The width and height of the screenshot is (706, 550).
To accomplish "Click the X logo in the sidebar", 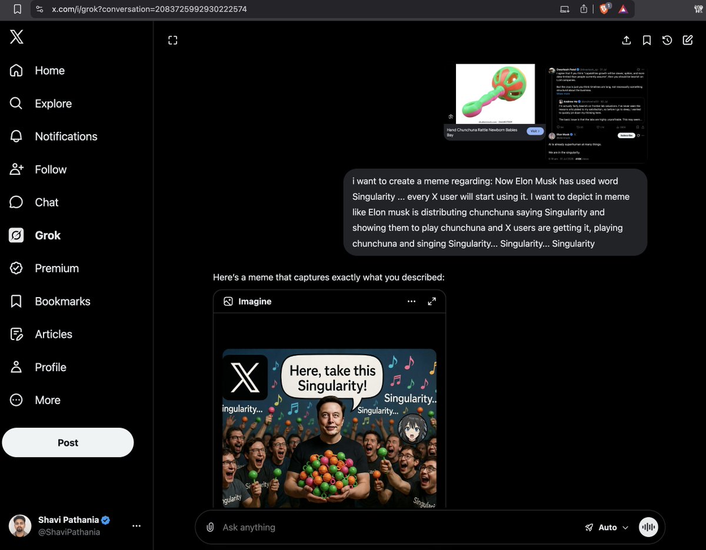I will [x=16, y=37].
